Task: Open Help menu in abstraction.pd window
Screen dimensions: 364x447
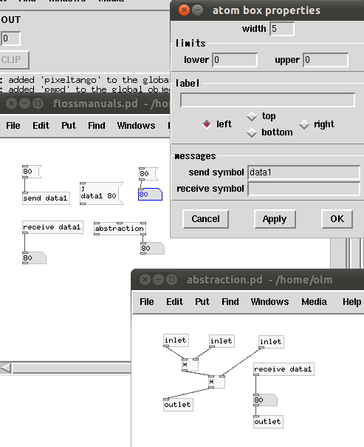Action: [x=351, y=302]
